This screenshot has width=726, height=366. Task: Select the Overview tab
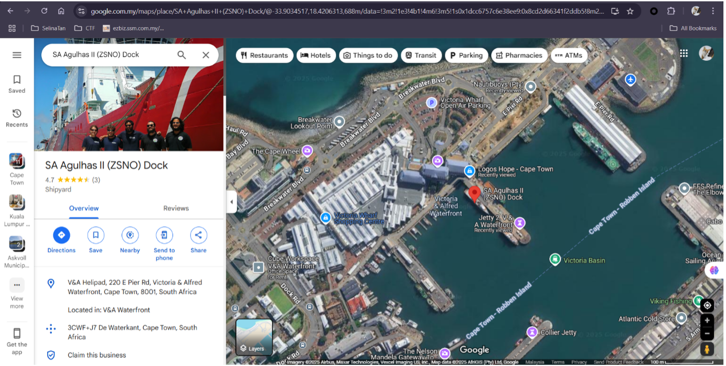(84, 208)
